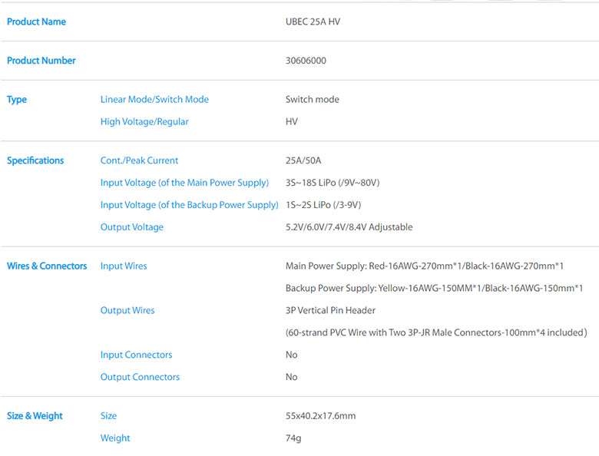The width and height of the screenshot is (599, 456).
Task: Select product number '30606000'
Action: [306, 61]
